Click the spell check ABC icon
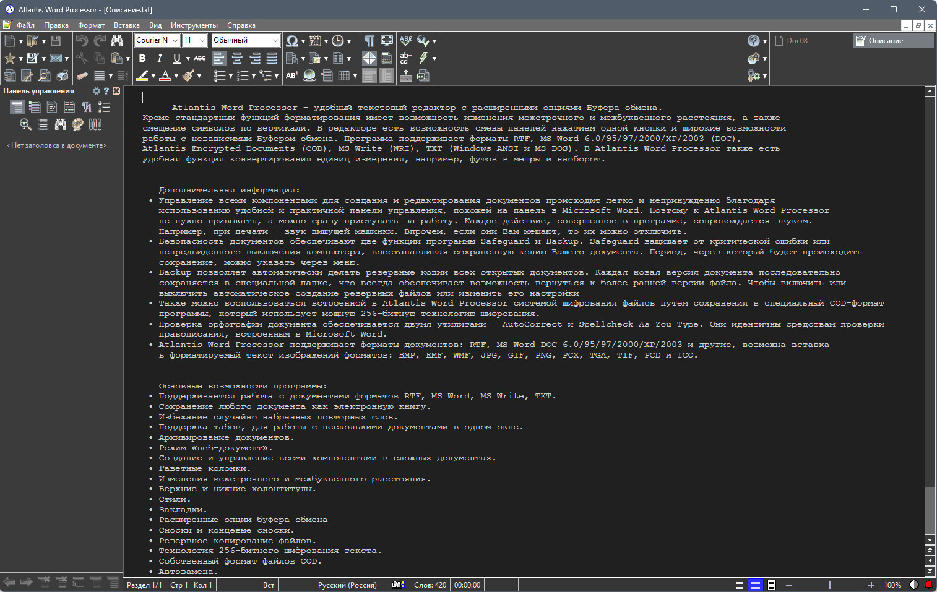Screen dimensions: 937x592 click(x=406, y=41)
